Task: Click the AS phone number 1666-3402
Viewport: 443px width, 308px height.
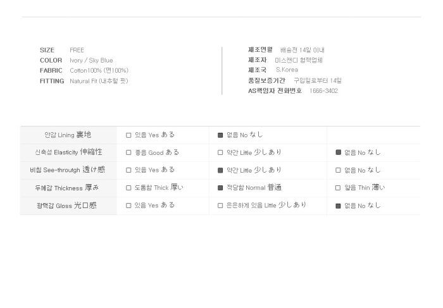Action: click(x=323, y=91)
